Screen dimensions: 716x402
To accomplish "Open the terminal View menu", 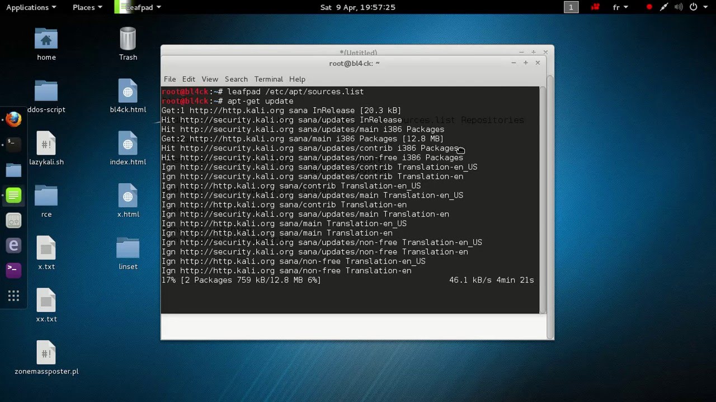I will tap(210, 79).
